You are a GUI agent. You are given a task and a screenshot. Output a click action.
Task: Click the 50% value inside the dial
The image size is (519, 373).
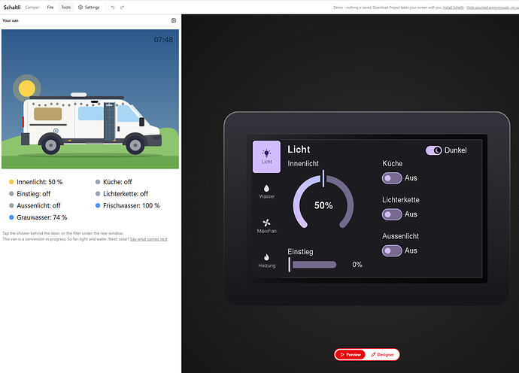click(x=323, y=205)
